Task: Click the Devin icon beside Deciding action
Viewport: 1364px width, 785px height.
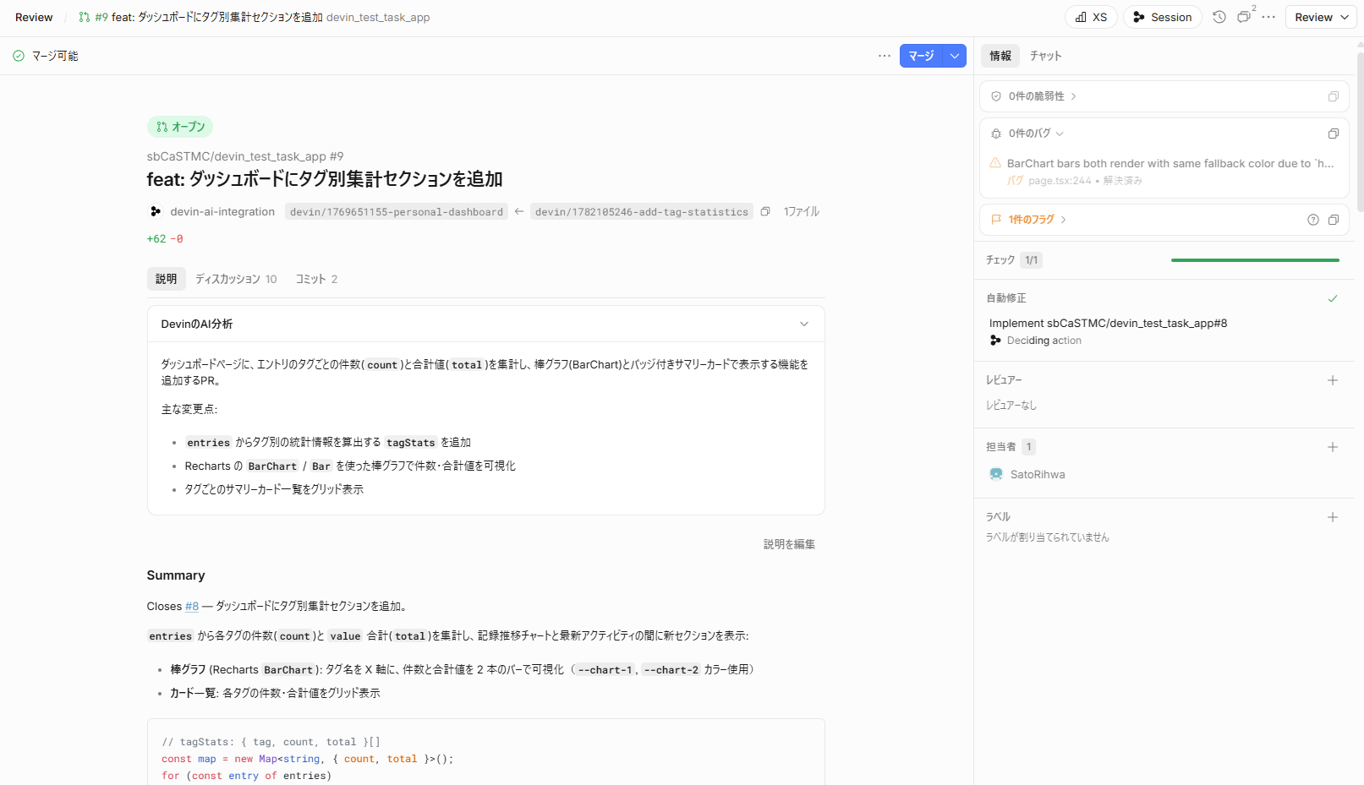Action: click(995, 341)
